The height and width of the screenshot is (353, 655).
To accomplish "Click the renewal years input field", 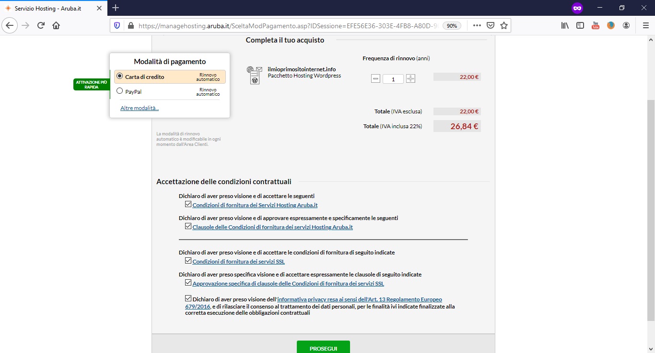I will 393,79.
